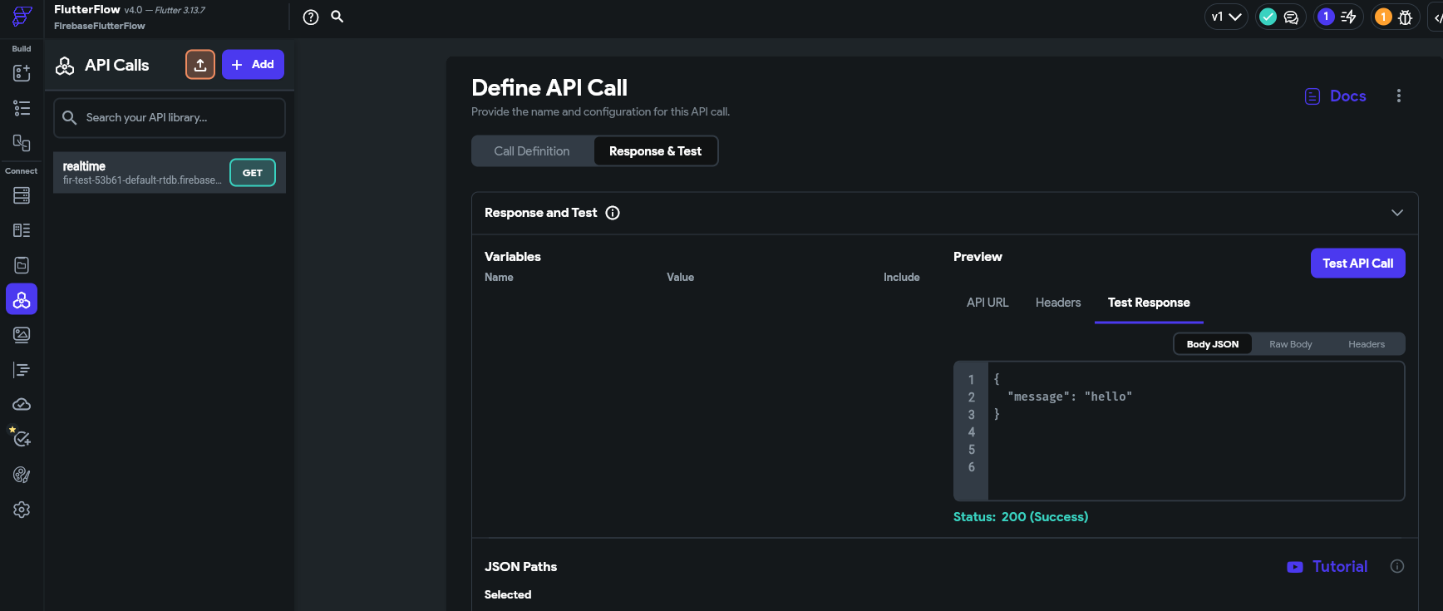Image resolution: width=1443 pixels, height=611 pixels.
Task: Click the JSON Paths heading
Action: pyautogui.click(x=520, y=567)
